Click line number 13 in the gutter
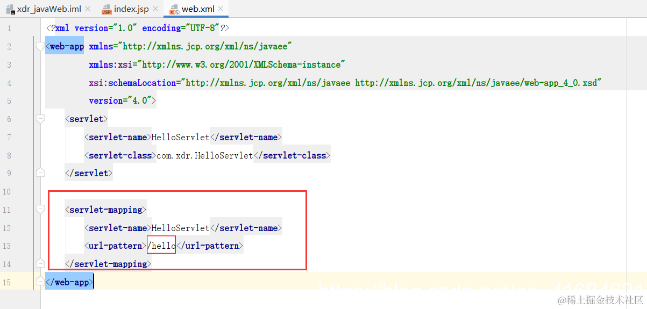This screenshot has height=309, width=647. tap(6, 246)
